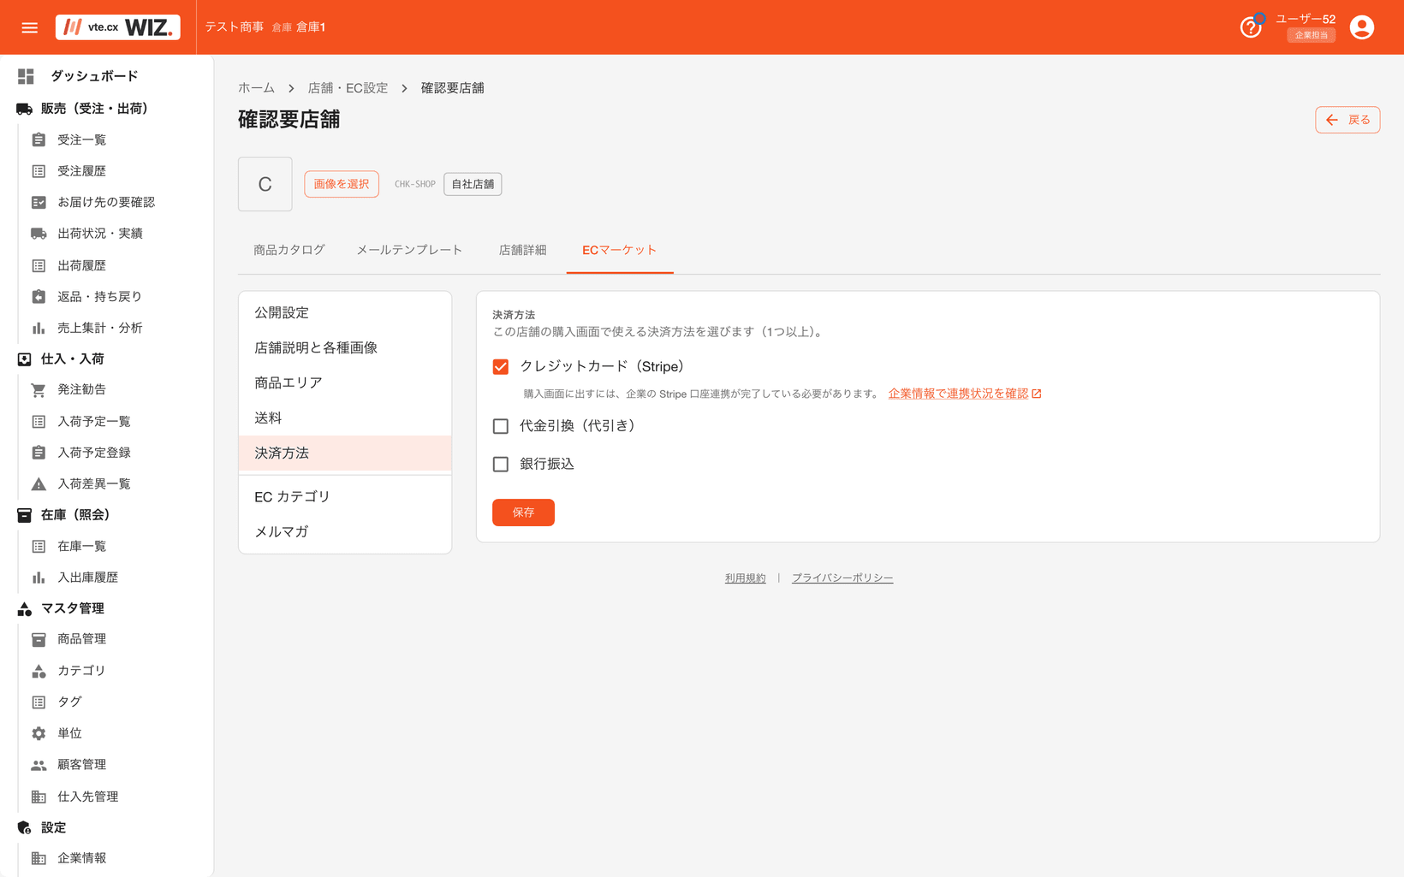This screenshot has width=1404, height=877.
Task: Open 送料 in the side menu
Action: tap(345, 418)
